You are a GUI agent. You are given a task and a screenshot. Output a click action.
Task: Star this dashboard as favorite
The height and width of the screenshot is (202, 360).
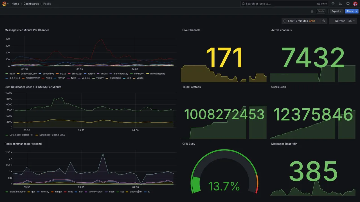coord(312,11)
